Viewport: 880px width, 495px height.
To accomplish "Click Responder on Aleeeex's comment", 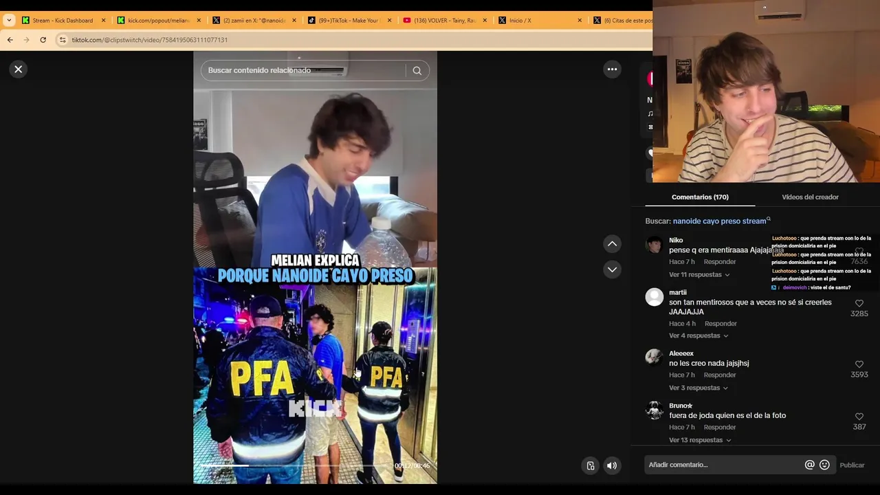I will (720, 375).
